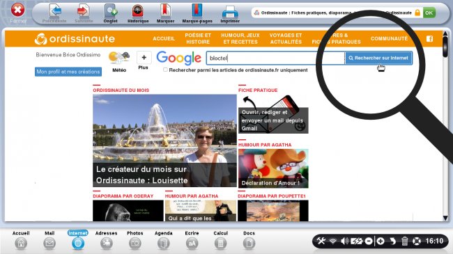
Task: Click the undo curved arrow icon
Action: (x=392, y=241)
